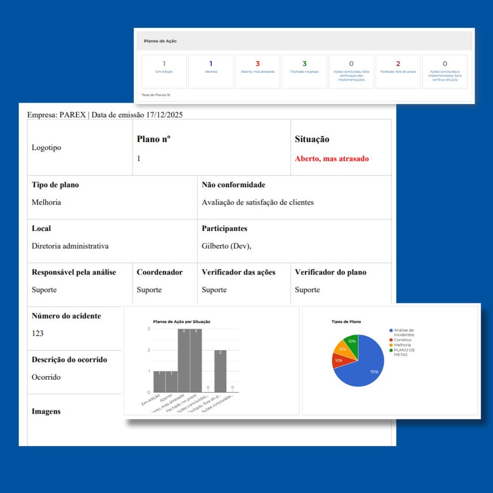
Task: Open the "Fechado no prazo" card
Action: point(304,71)
